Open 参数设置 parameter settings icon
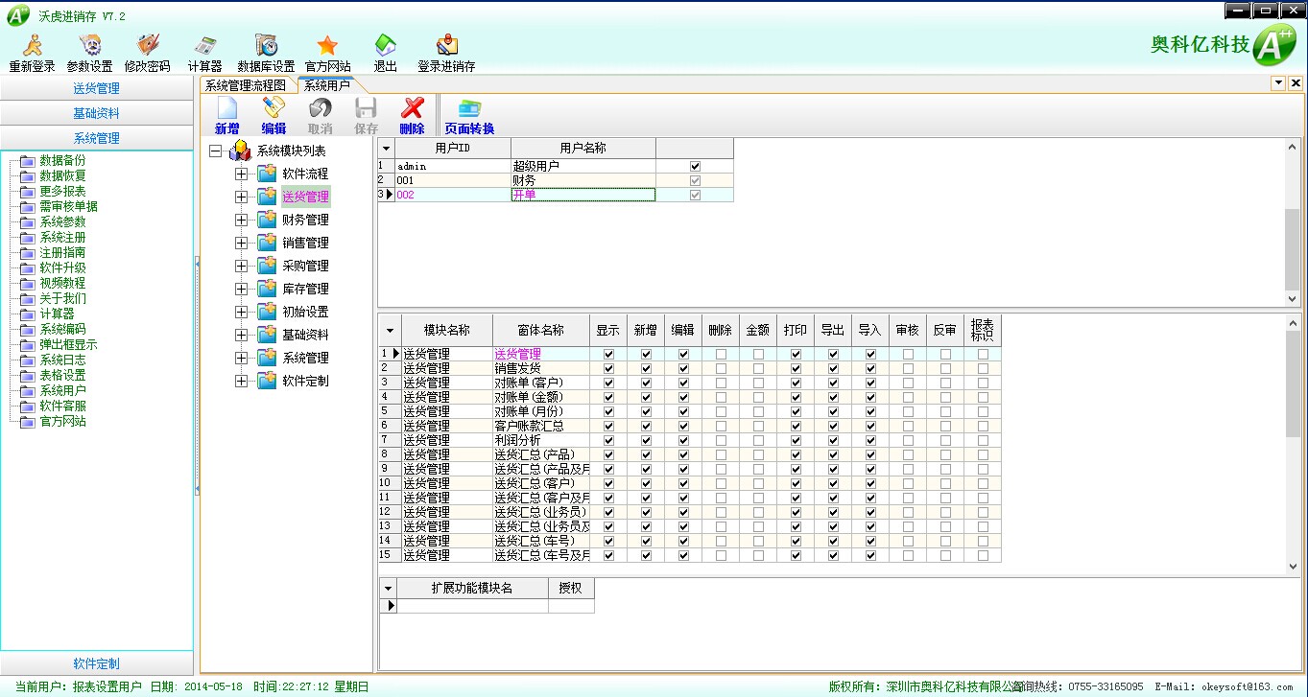Viewport: 1308px width, 697px height. point(89,46)
